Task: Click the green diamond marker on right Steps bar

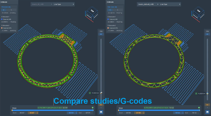Action: coord(199,108)
